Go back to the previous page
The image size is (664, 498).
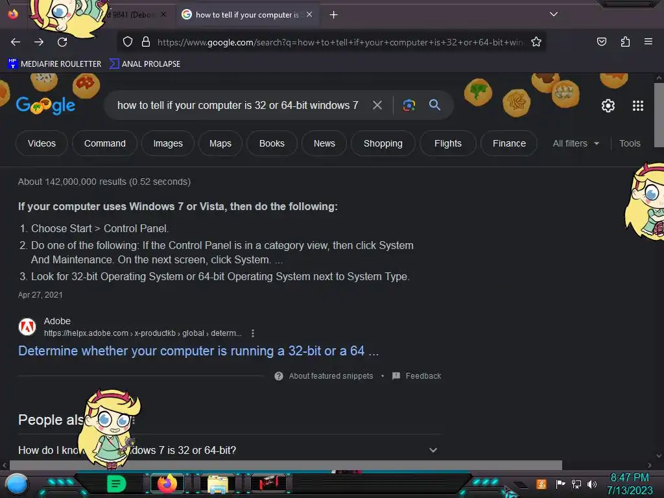click(x=16, y=42)
